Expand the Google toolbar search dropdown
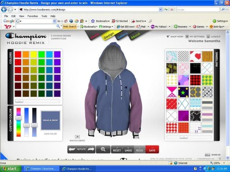This screenshot has height=172, width=230. [x=54, y=21]
